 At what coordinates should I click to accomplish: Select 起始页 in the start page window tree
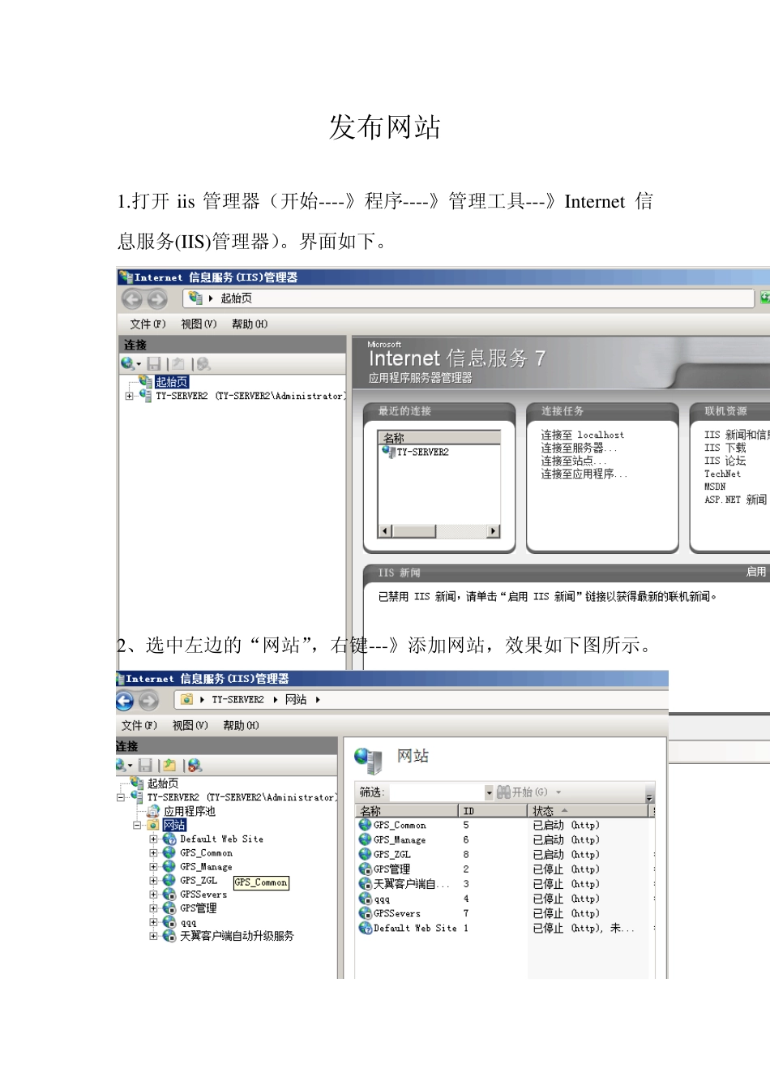171,382
